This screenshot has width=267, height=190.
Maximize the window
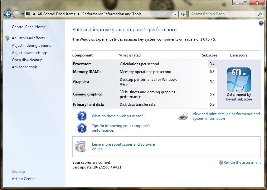point(245,3)
